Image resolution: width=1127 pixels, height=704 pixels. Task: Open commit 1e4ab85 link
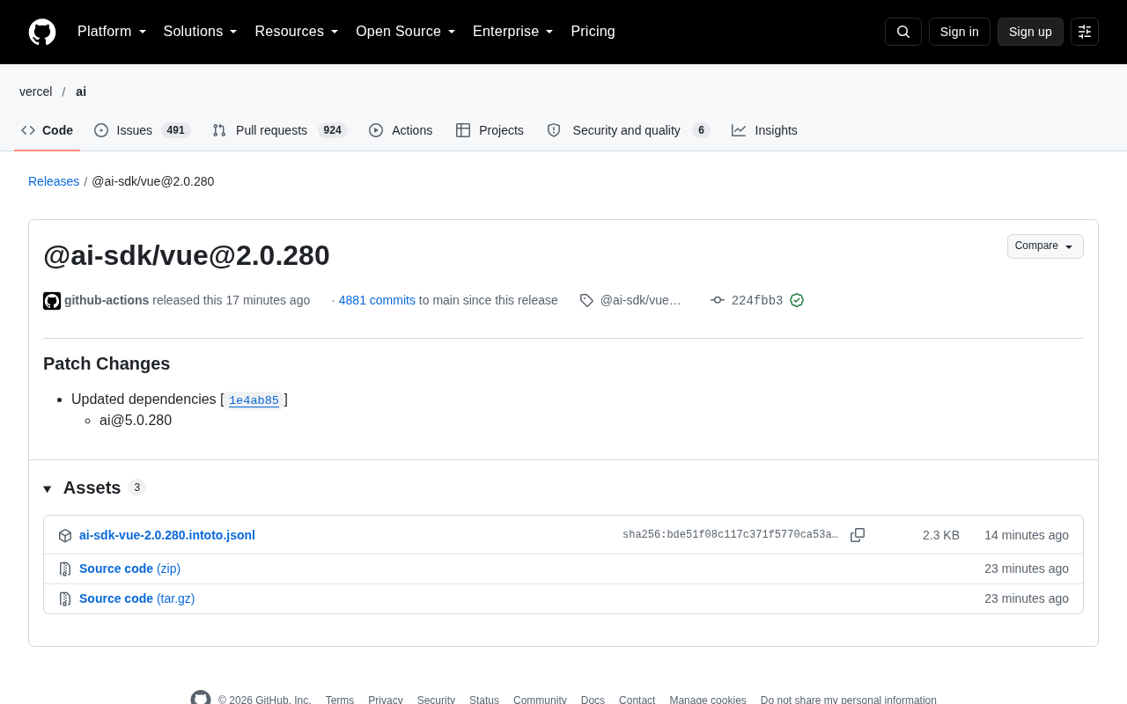pos(254,400)
